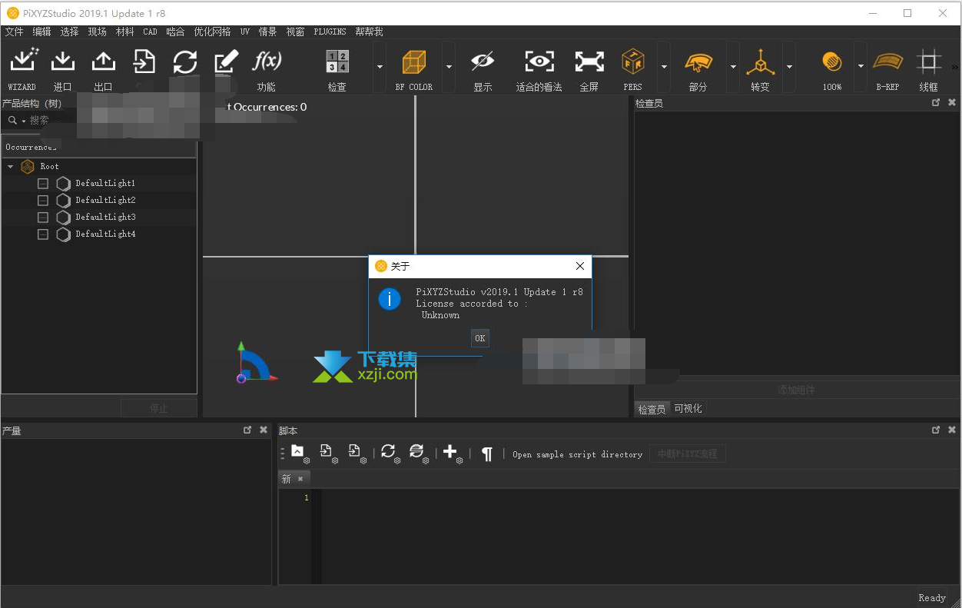Click the 进口 import icon
This screenshot has width=962, height=608.
pyautogui.click(x=62, y=61)
